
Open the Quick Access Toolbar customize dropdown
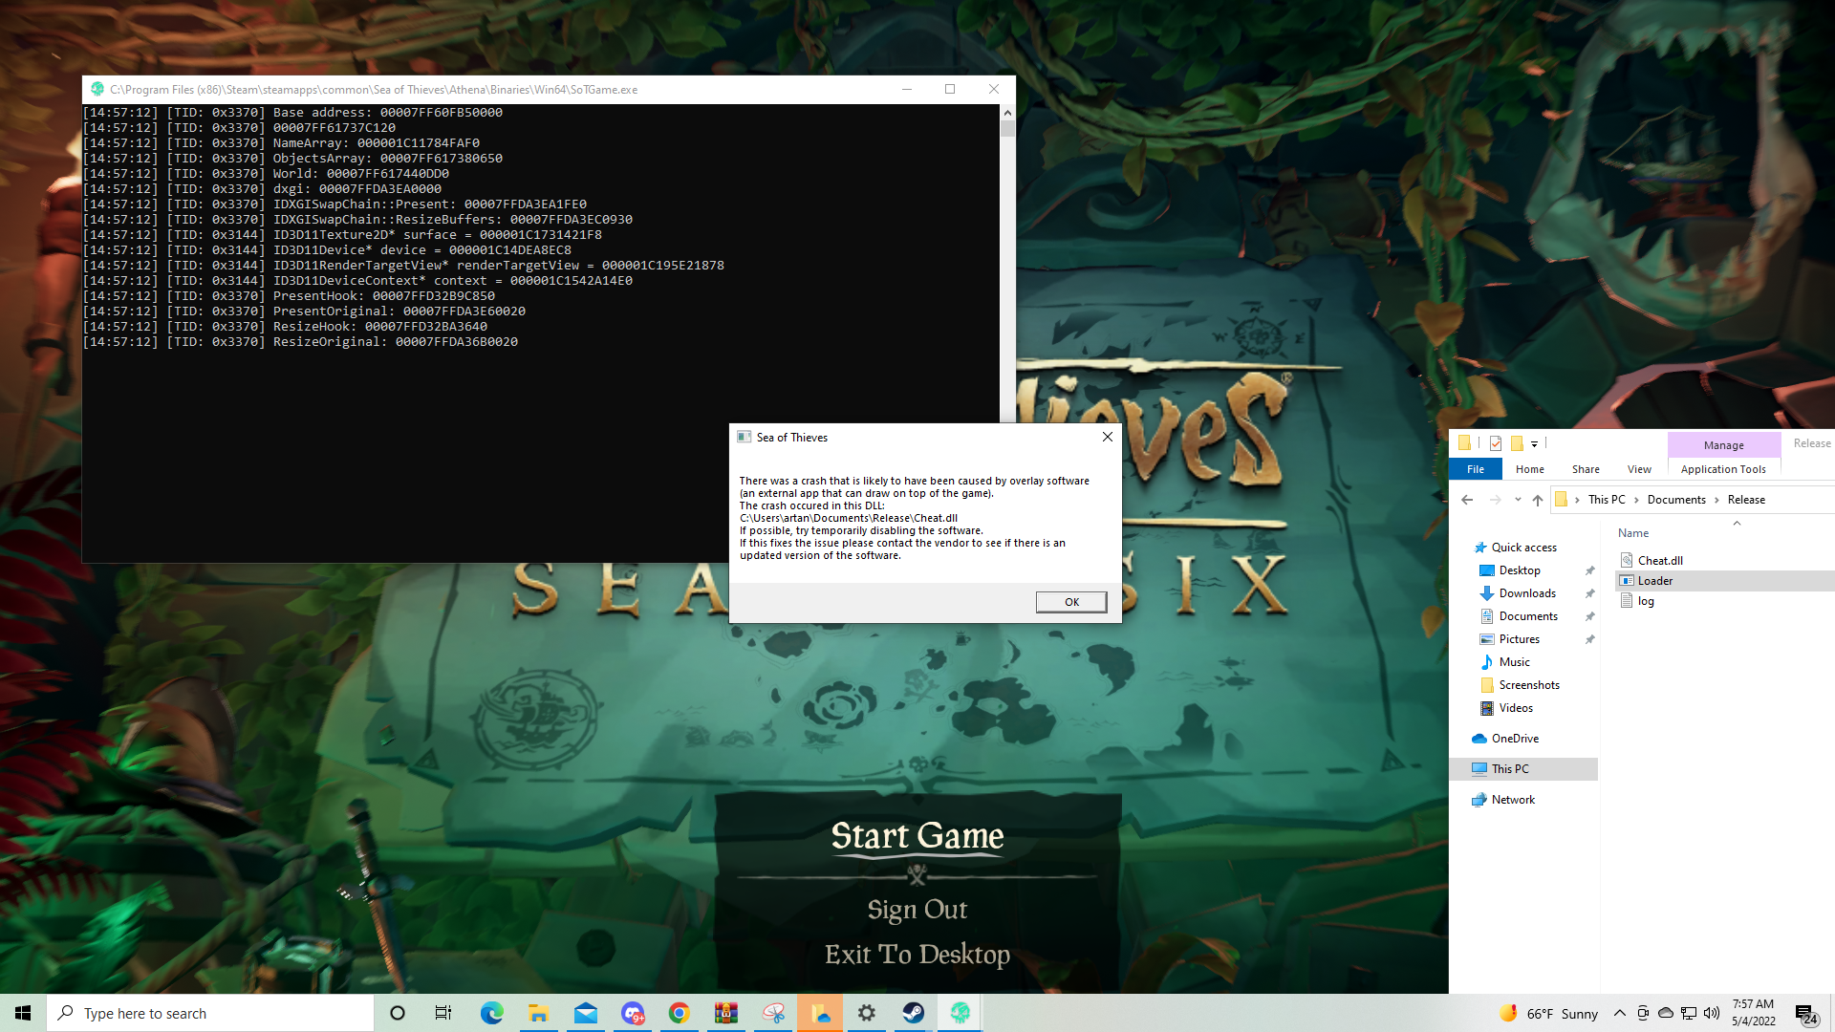coord(1534,443)
